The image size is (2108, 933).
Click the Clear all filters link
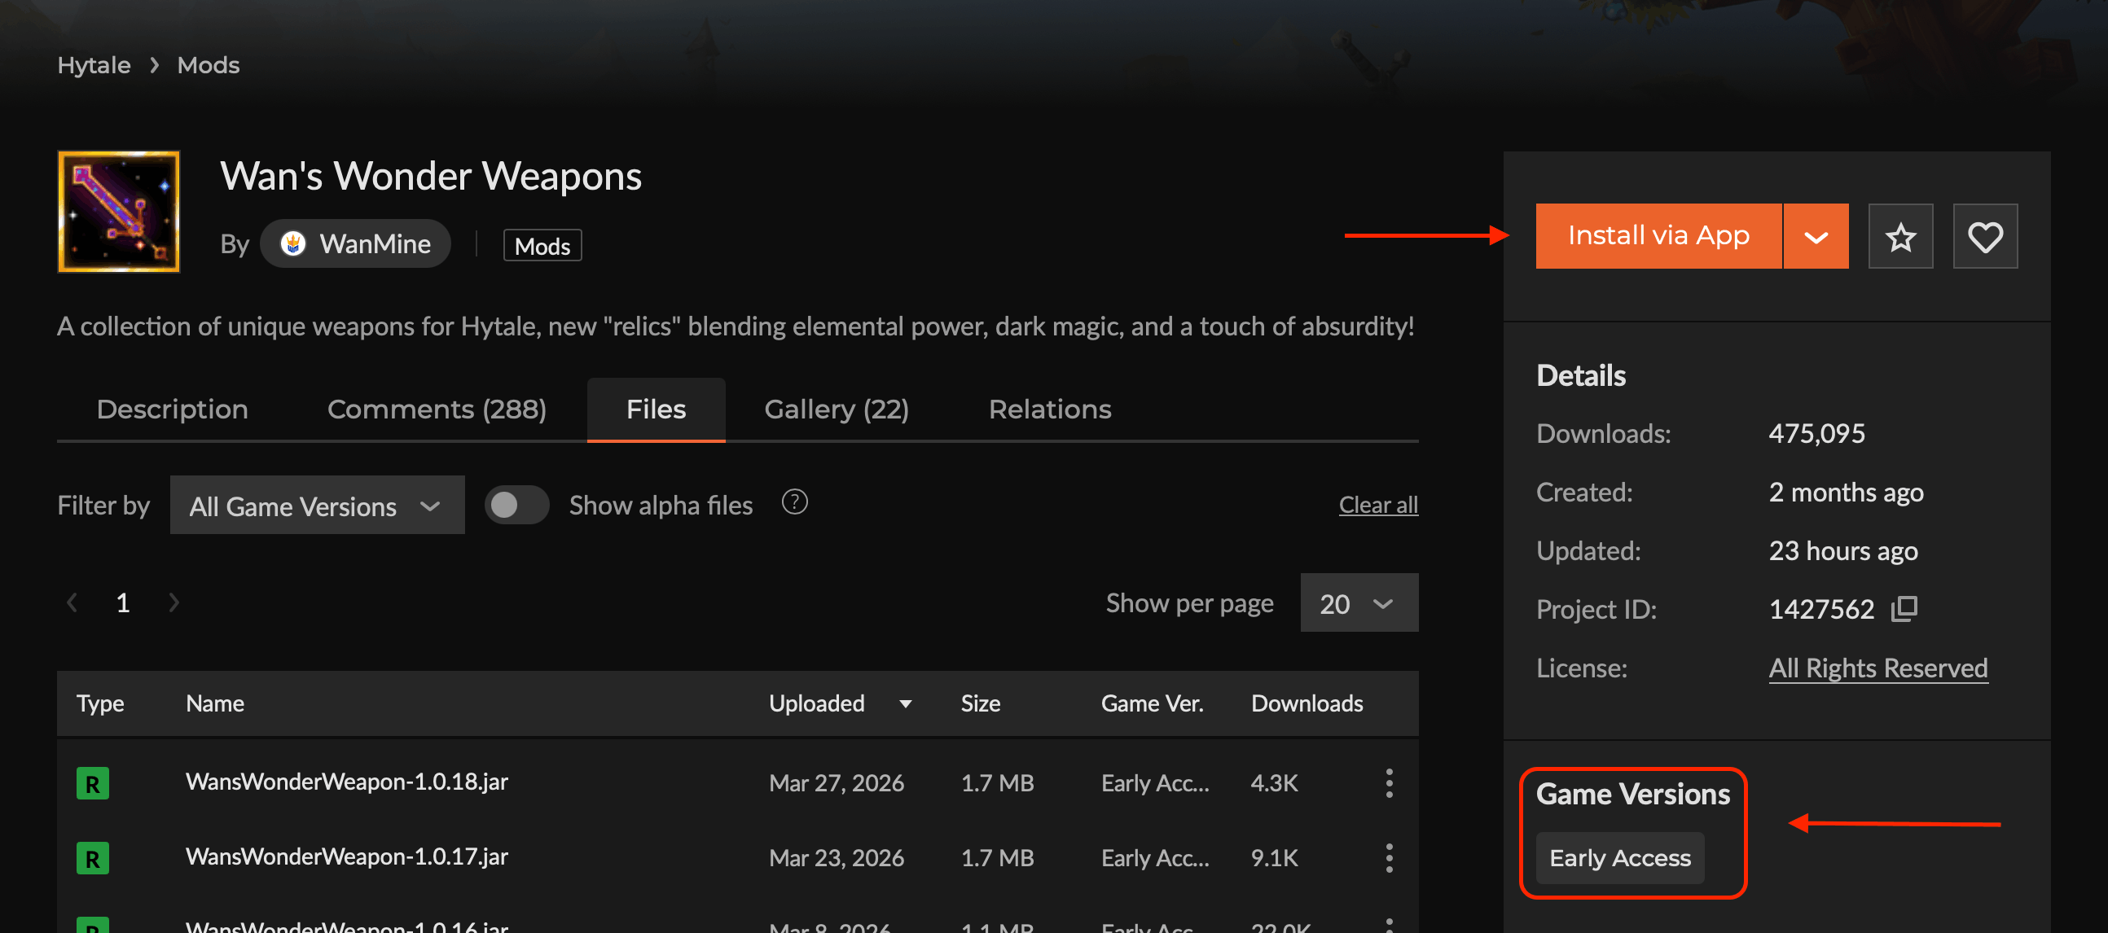click(1377, 506)
